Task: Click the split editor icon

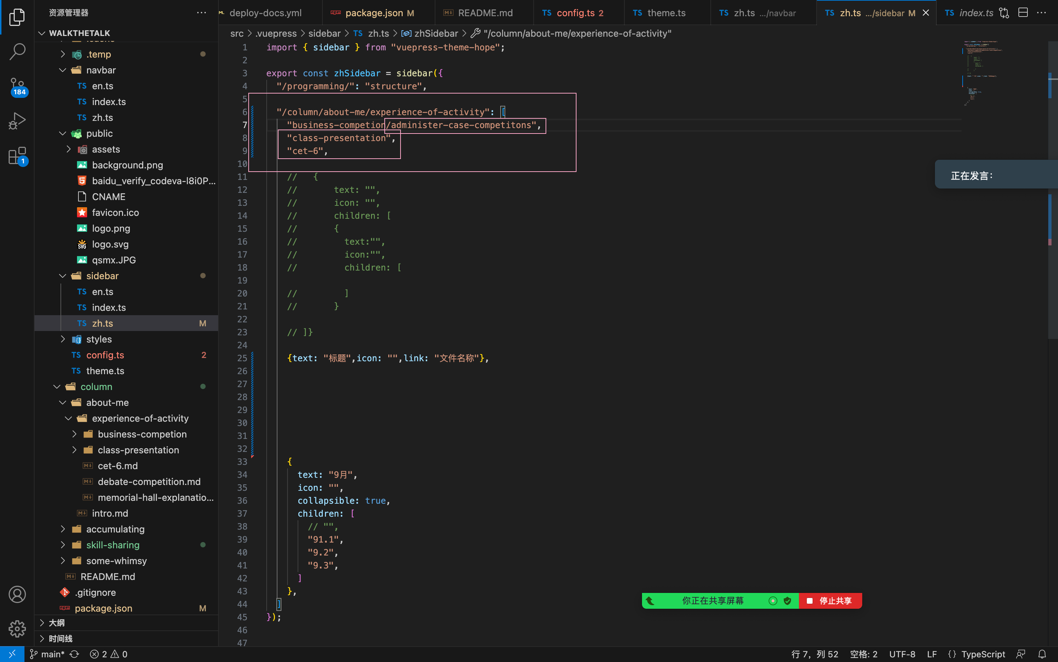Action: (1023, 13)
